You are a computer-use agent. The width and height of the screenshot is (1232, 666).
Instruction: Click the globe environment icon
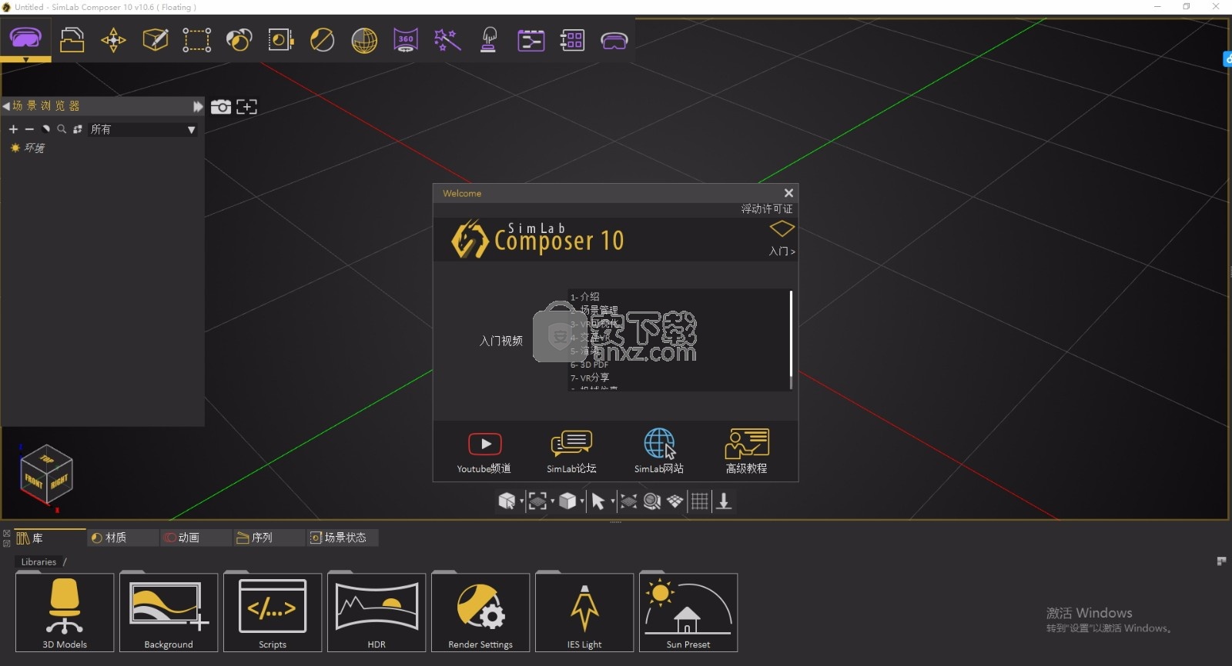pos(364,40)
